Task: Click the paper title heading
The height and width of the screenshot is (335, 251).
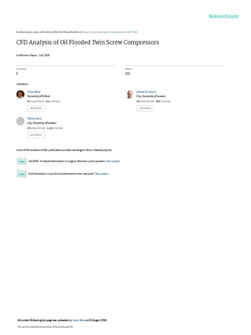Action: tap(88, 42)
